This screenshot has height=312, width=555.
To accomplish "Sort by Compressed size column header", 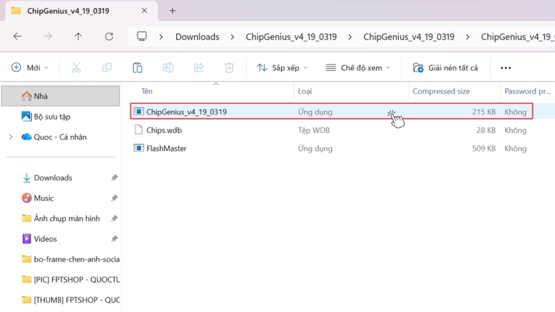I will (x=441, y=92).
